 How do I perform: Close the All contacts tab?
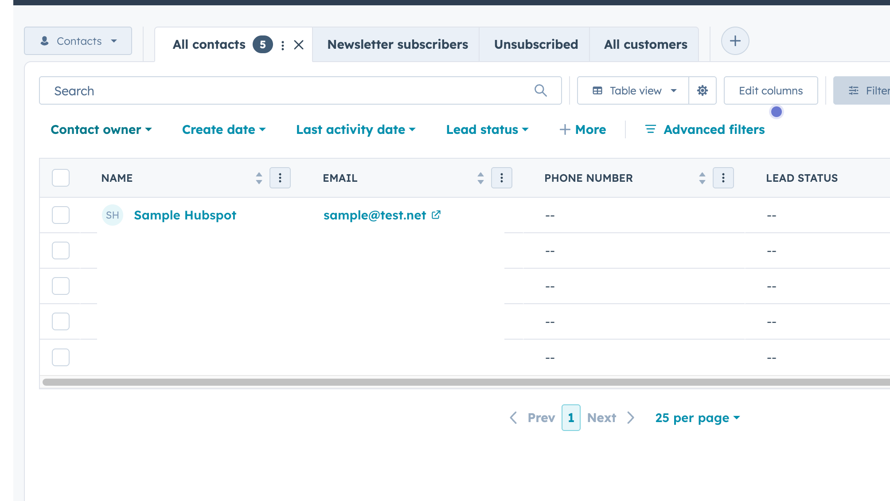[x=299, y=45]
